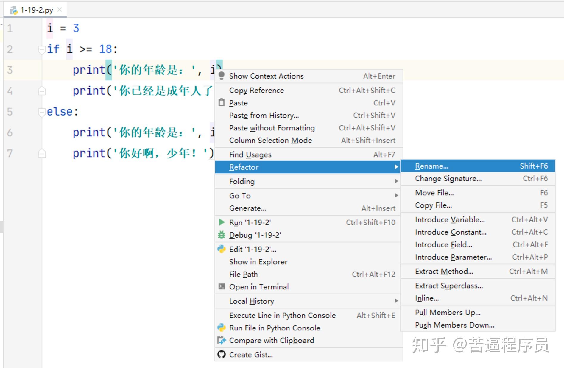
Task: Click the Show Context Actions lightbulb icon
Action: click(x=221, y=76)
